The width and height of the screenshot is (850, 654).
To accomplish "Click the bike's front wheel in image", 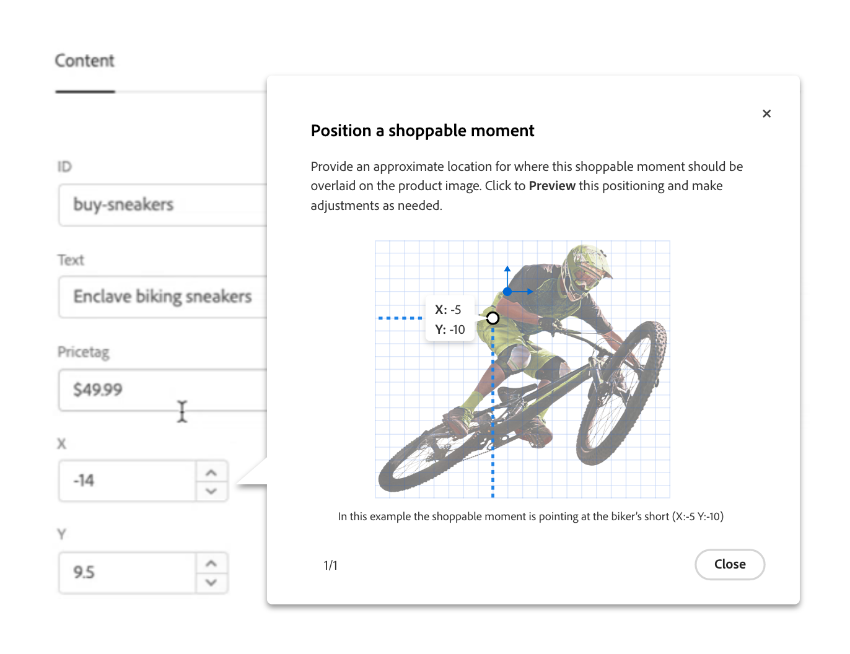I will click(x=621, y=393).
